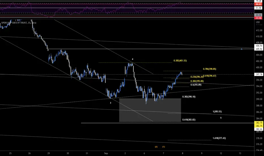Image resolution: width=264 pixels, height=156 pixels.
Task: Click date 29 on the time axis
Action: pyautogui.click(x=49, y=153)
